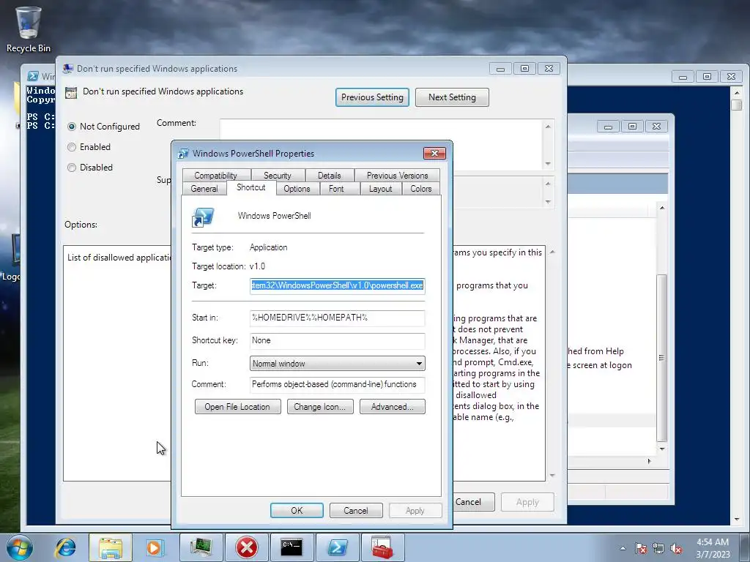Viewport: 750px width, 562px height.
Task: Click PowerShell console window scroll-up arrow
Action: click(737, 93)
